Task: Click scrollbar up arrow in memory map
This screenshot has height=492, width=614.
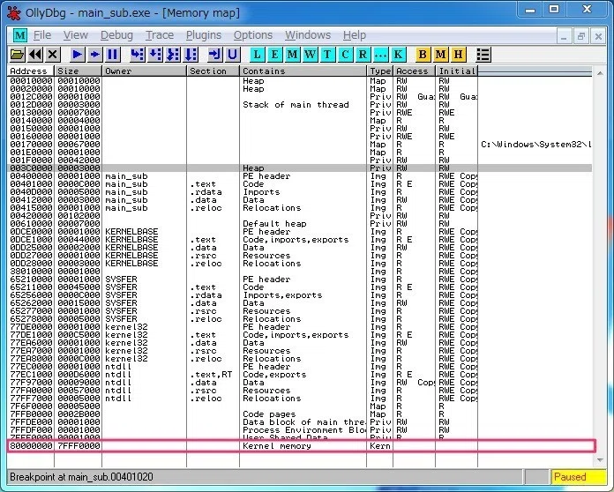Action: coord(600,73)
